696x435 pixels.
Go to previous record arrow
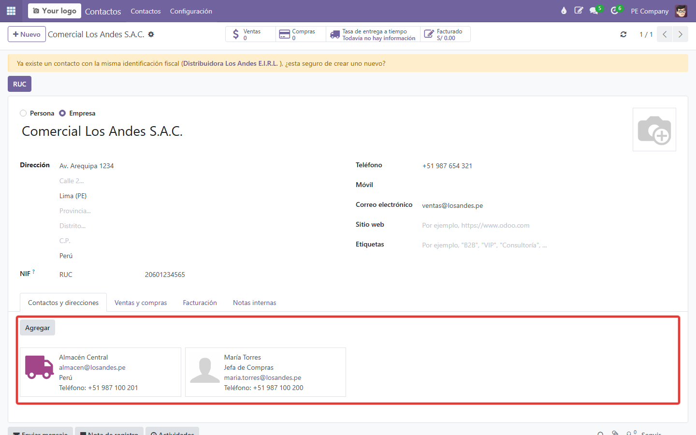(x=665, y=34)
